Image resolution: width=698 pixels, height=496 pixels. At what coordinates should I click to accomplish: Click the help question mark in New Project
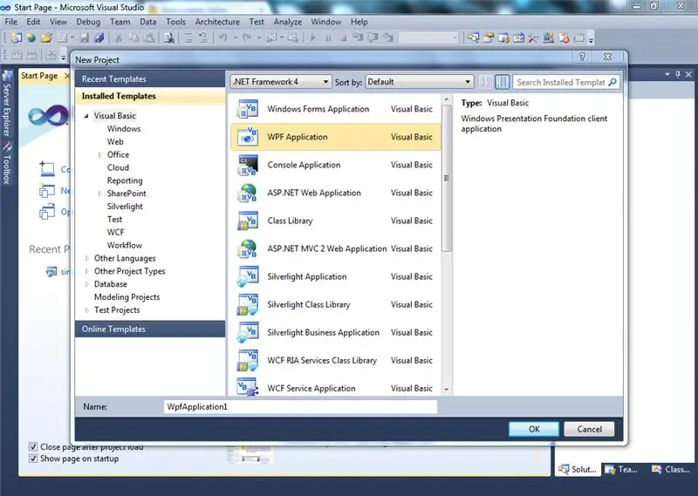(582, 57)
